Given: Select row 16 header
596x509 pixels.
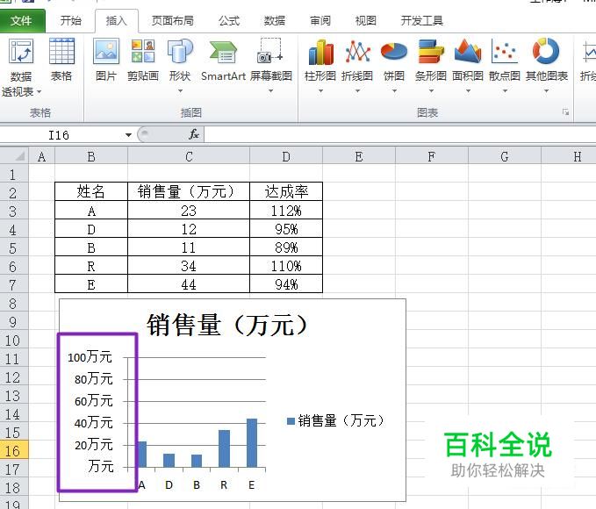Looking at the screenshot, I should coord(14,451).
